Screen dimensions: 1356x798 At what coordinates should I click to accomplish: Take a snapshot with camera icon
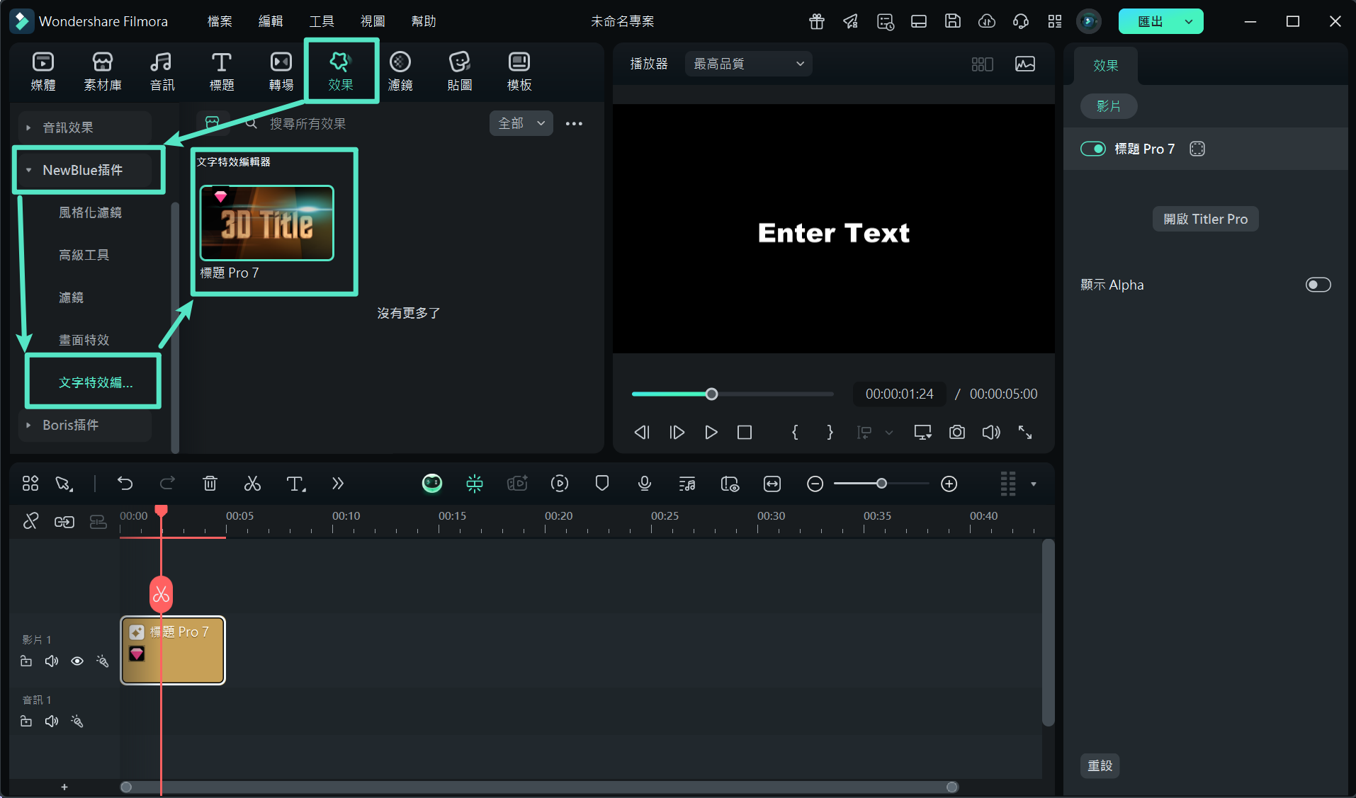coord(956,432)
